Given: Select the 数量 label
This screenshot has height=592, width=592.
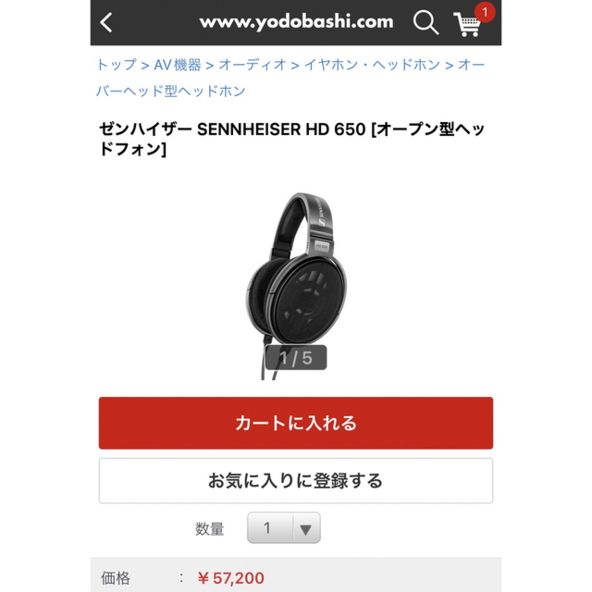Looking at the screenshot, I should (209, 528).
